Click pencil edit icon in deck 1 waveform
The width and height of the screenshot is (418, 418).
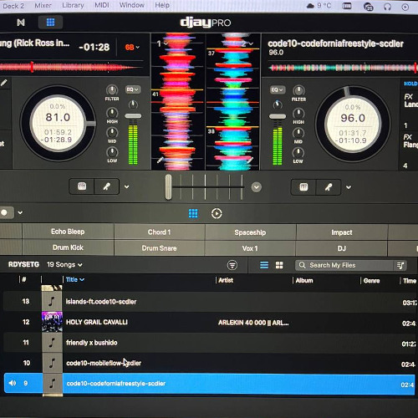[160, 160]
